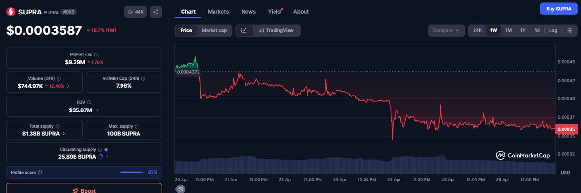581x193 pixels.
Task: Click the 0.00035 current price label
Action: point(566,129)
